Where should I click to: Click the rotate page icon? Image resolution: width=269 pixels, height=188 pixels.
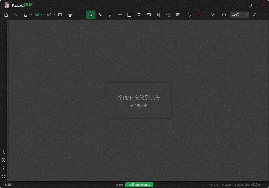click(x=168, y=15)
